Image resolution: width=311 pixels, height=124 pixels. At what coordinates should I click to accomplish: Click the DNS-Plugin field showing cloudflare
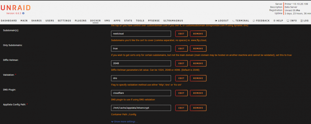tap(141, 93)
